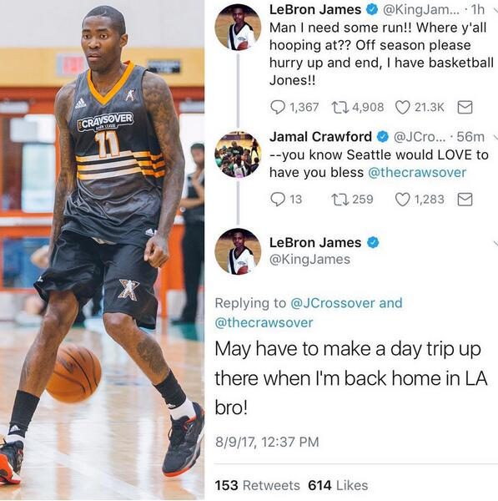Open chevron menu on Jamal Crawford's tweet
The image size is (498, 501).
pyautogui.click(x=495, y=138)
